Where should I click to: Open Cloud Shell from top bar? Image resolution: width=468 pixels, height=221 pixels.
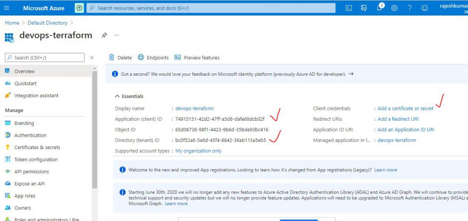(349, 8)
